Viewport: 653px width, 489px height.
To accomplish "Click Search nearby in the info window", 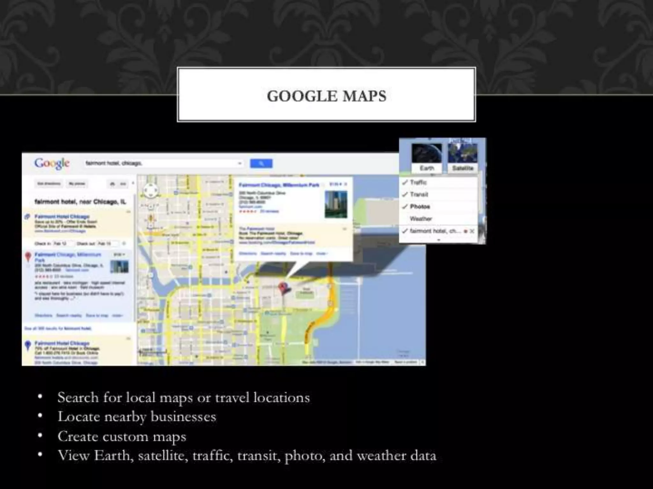I will [273, 253].
